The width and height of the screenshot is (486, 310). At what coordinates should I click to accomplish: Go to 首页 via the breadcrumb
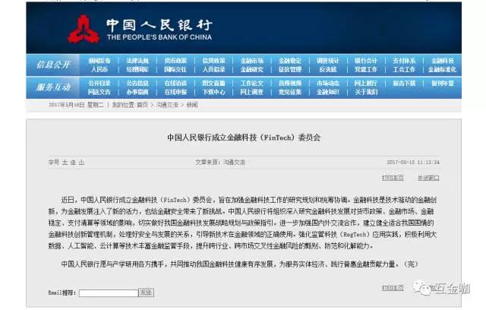tap(142, 105)
